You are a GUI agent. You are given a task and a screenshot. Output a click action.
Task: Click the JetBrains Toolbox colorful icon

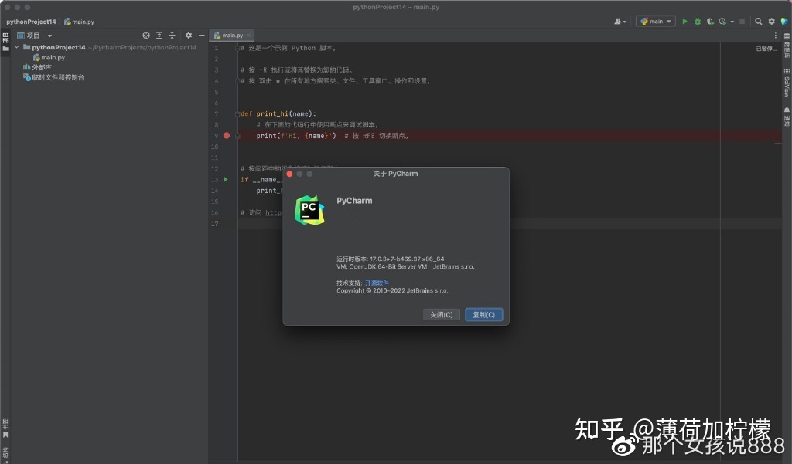pyautogui.click(x=784, y=21)
